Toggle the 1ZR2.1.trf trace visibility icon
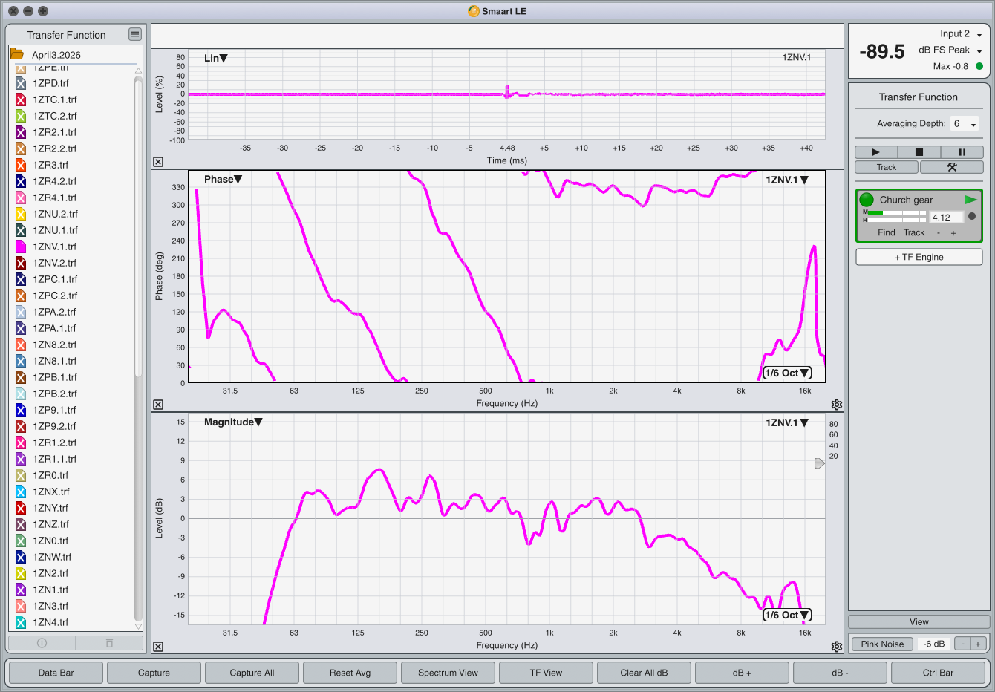This screenshot has height=692, width=995. (x=21, y=132)
